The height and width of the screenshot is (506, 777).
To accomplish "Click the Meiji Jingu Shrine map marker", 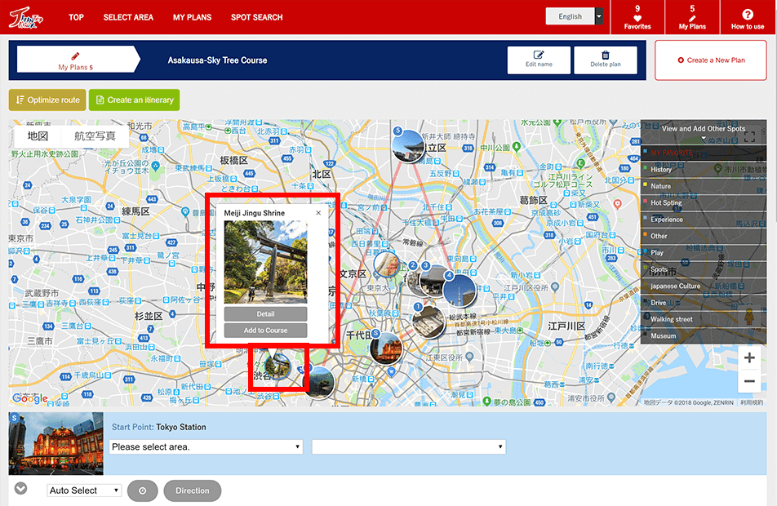I will [x=277, y=366].
